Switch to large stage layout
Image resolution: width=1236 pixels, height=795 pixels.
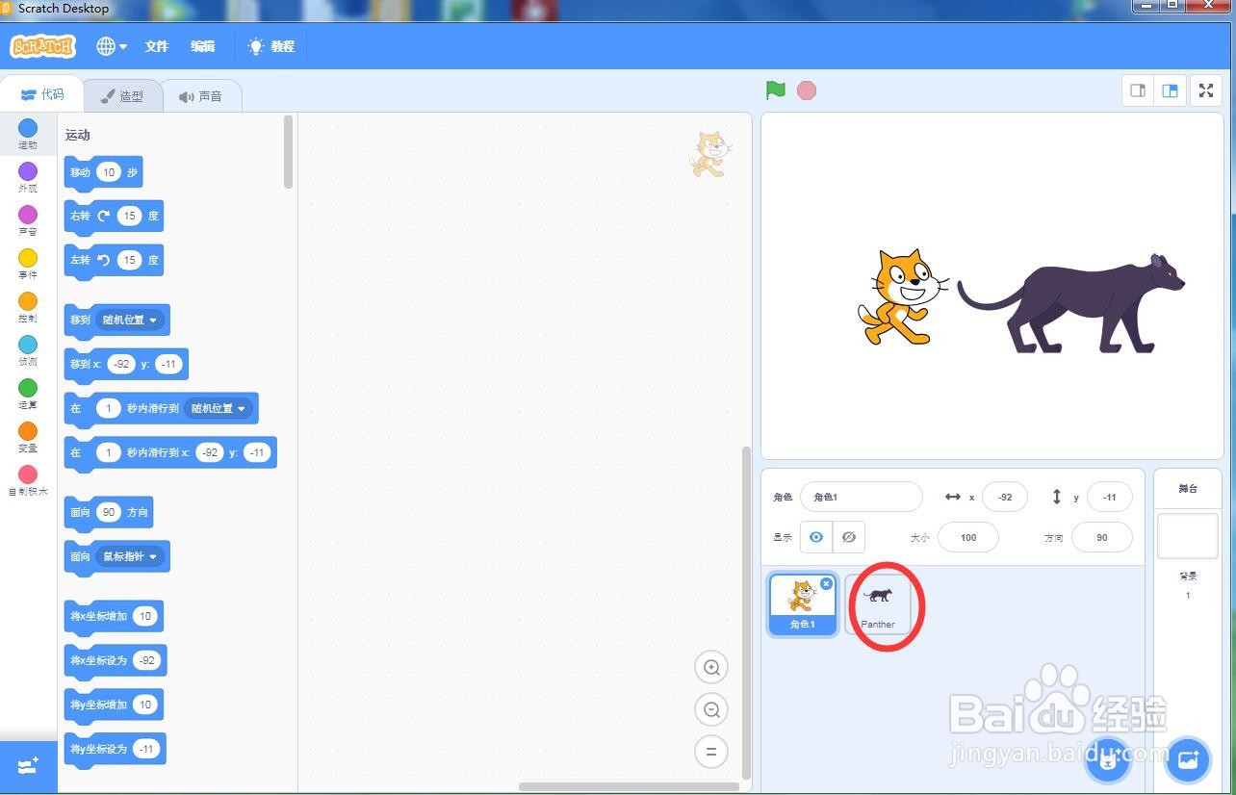pos(1171,90)
